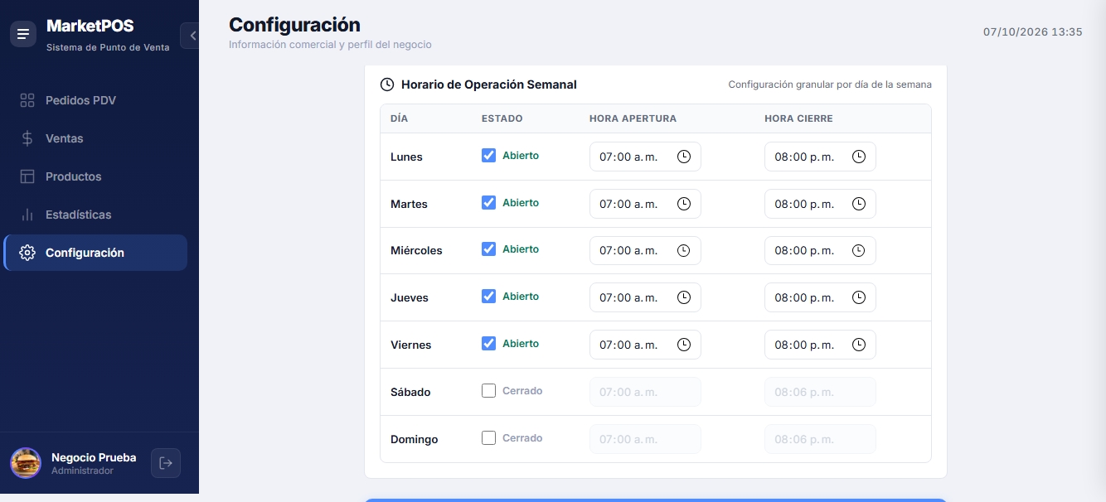Open the Productos section

(x=95, y=176)
